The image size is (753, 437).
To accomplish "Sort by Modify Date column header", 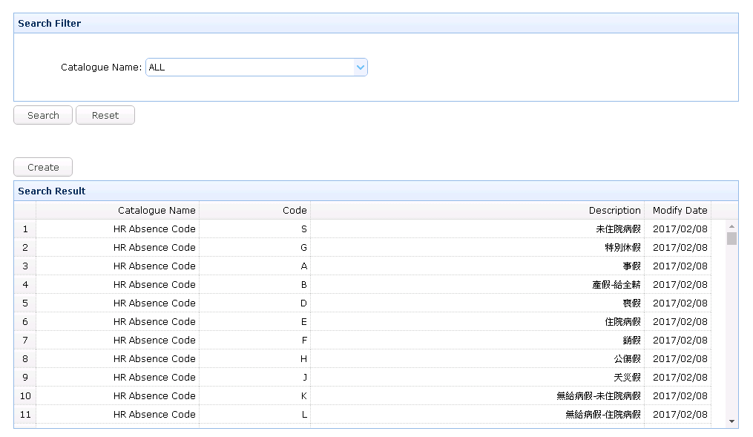I will coord(677,210).
